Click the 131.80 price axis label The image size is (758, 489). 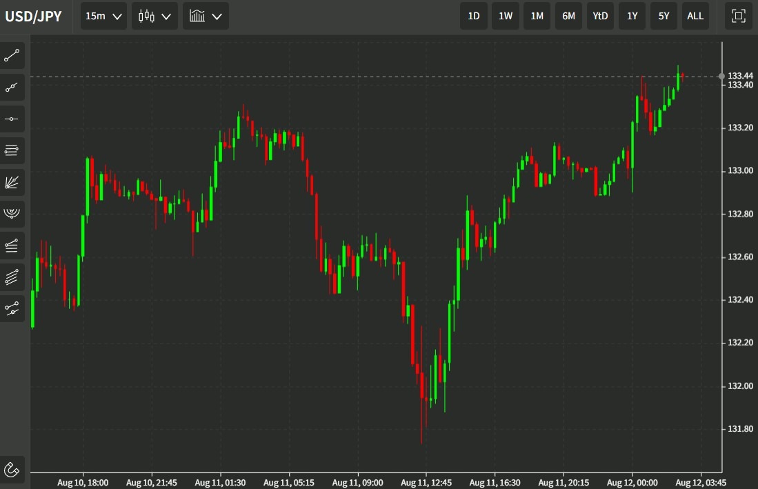740,428
